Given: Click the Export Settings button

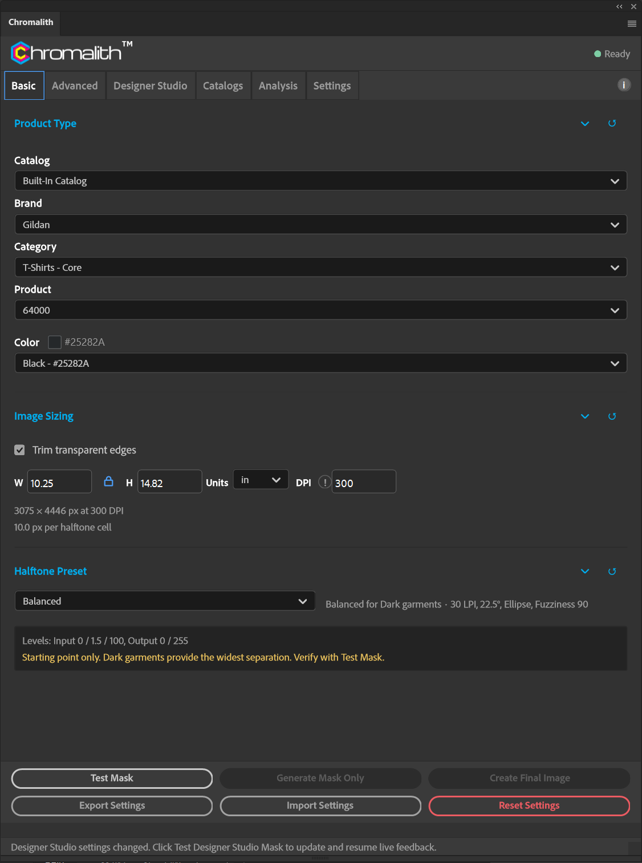Looking at the screenshot, I should click(112, 805).
